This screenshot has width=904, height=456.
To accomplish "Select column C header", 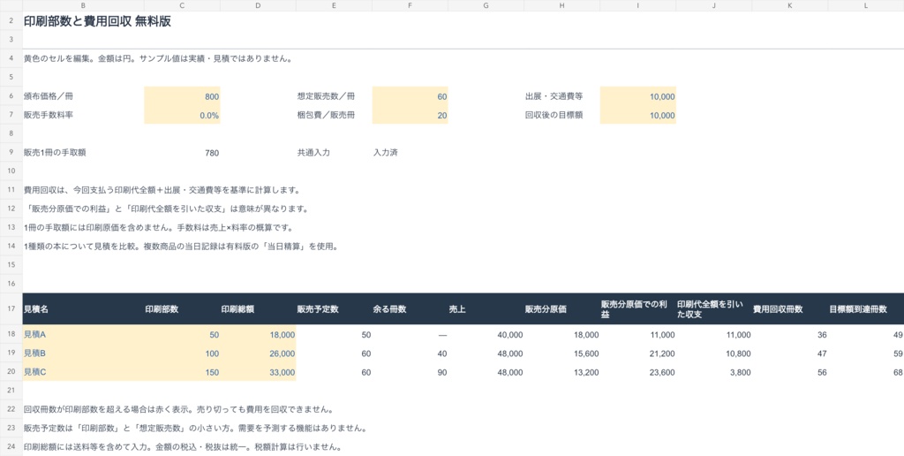I will (182, 5).
